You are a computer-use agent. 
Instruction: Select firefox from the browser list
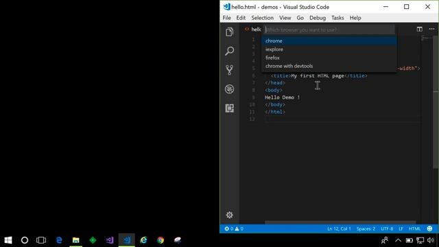[x=329, y=58]
